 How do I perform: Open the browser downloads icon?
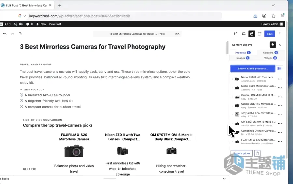255,16
